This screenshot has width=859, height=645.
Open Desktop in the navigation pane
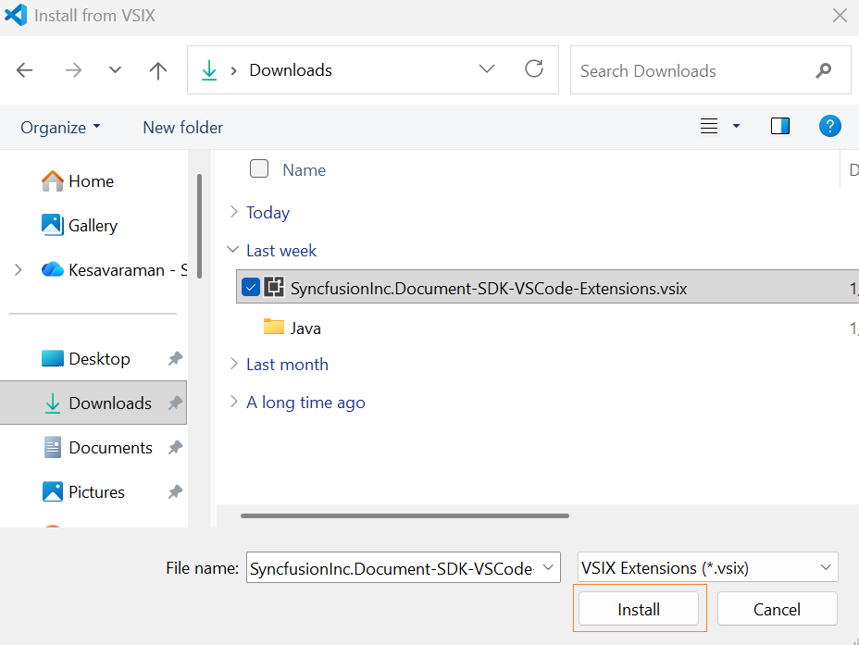(x=86, y=359)
